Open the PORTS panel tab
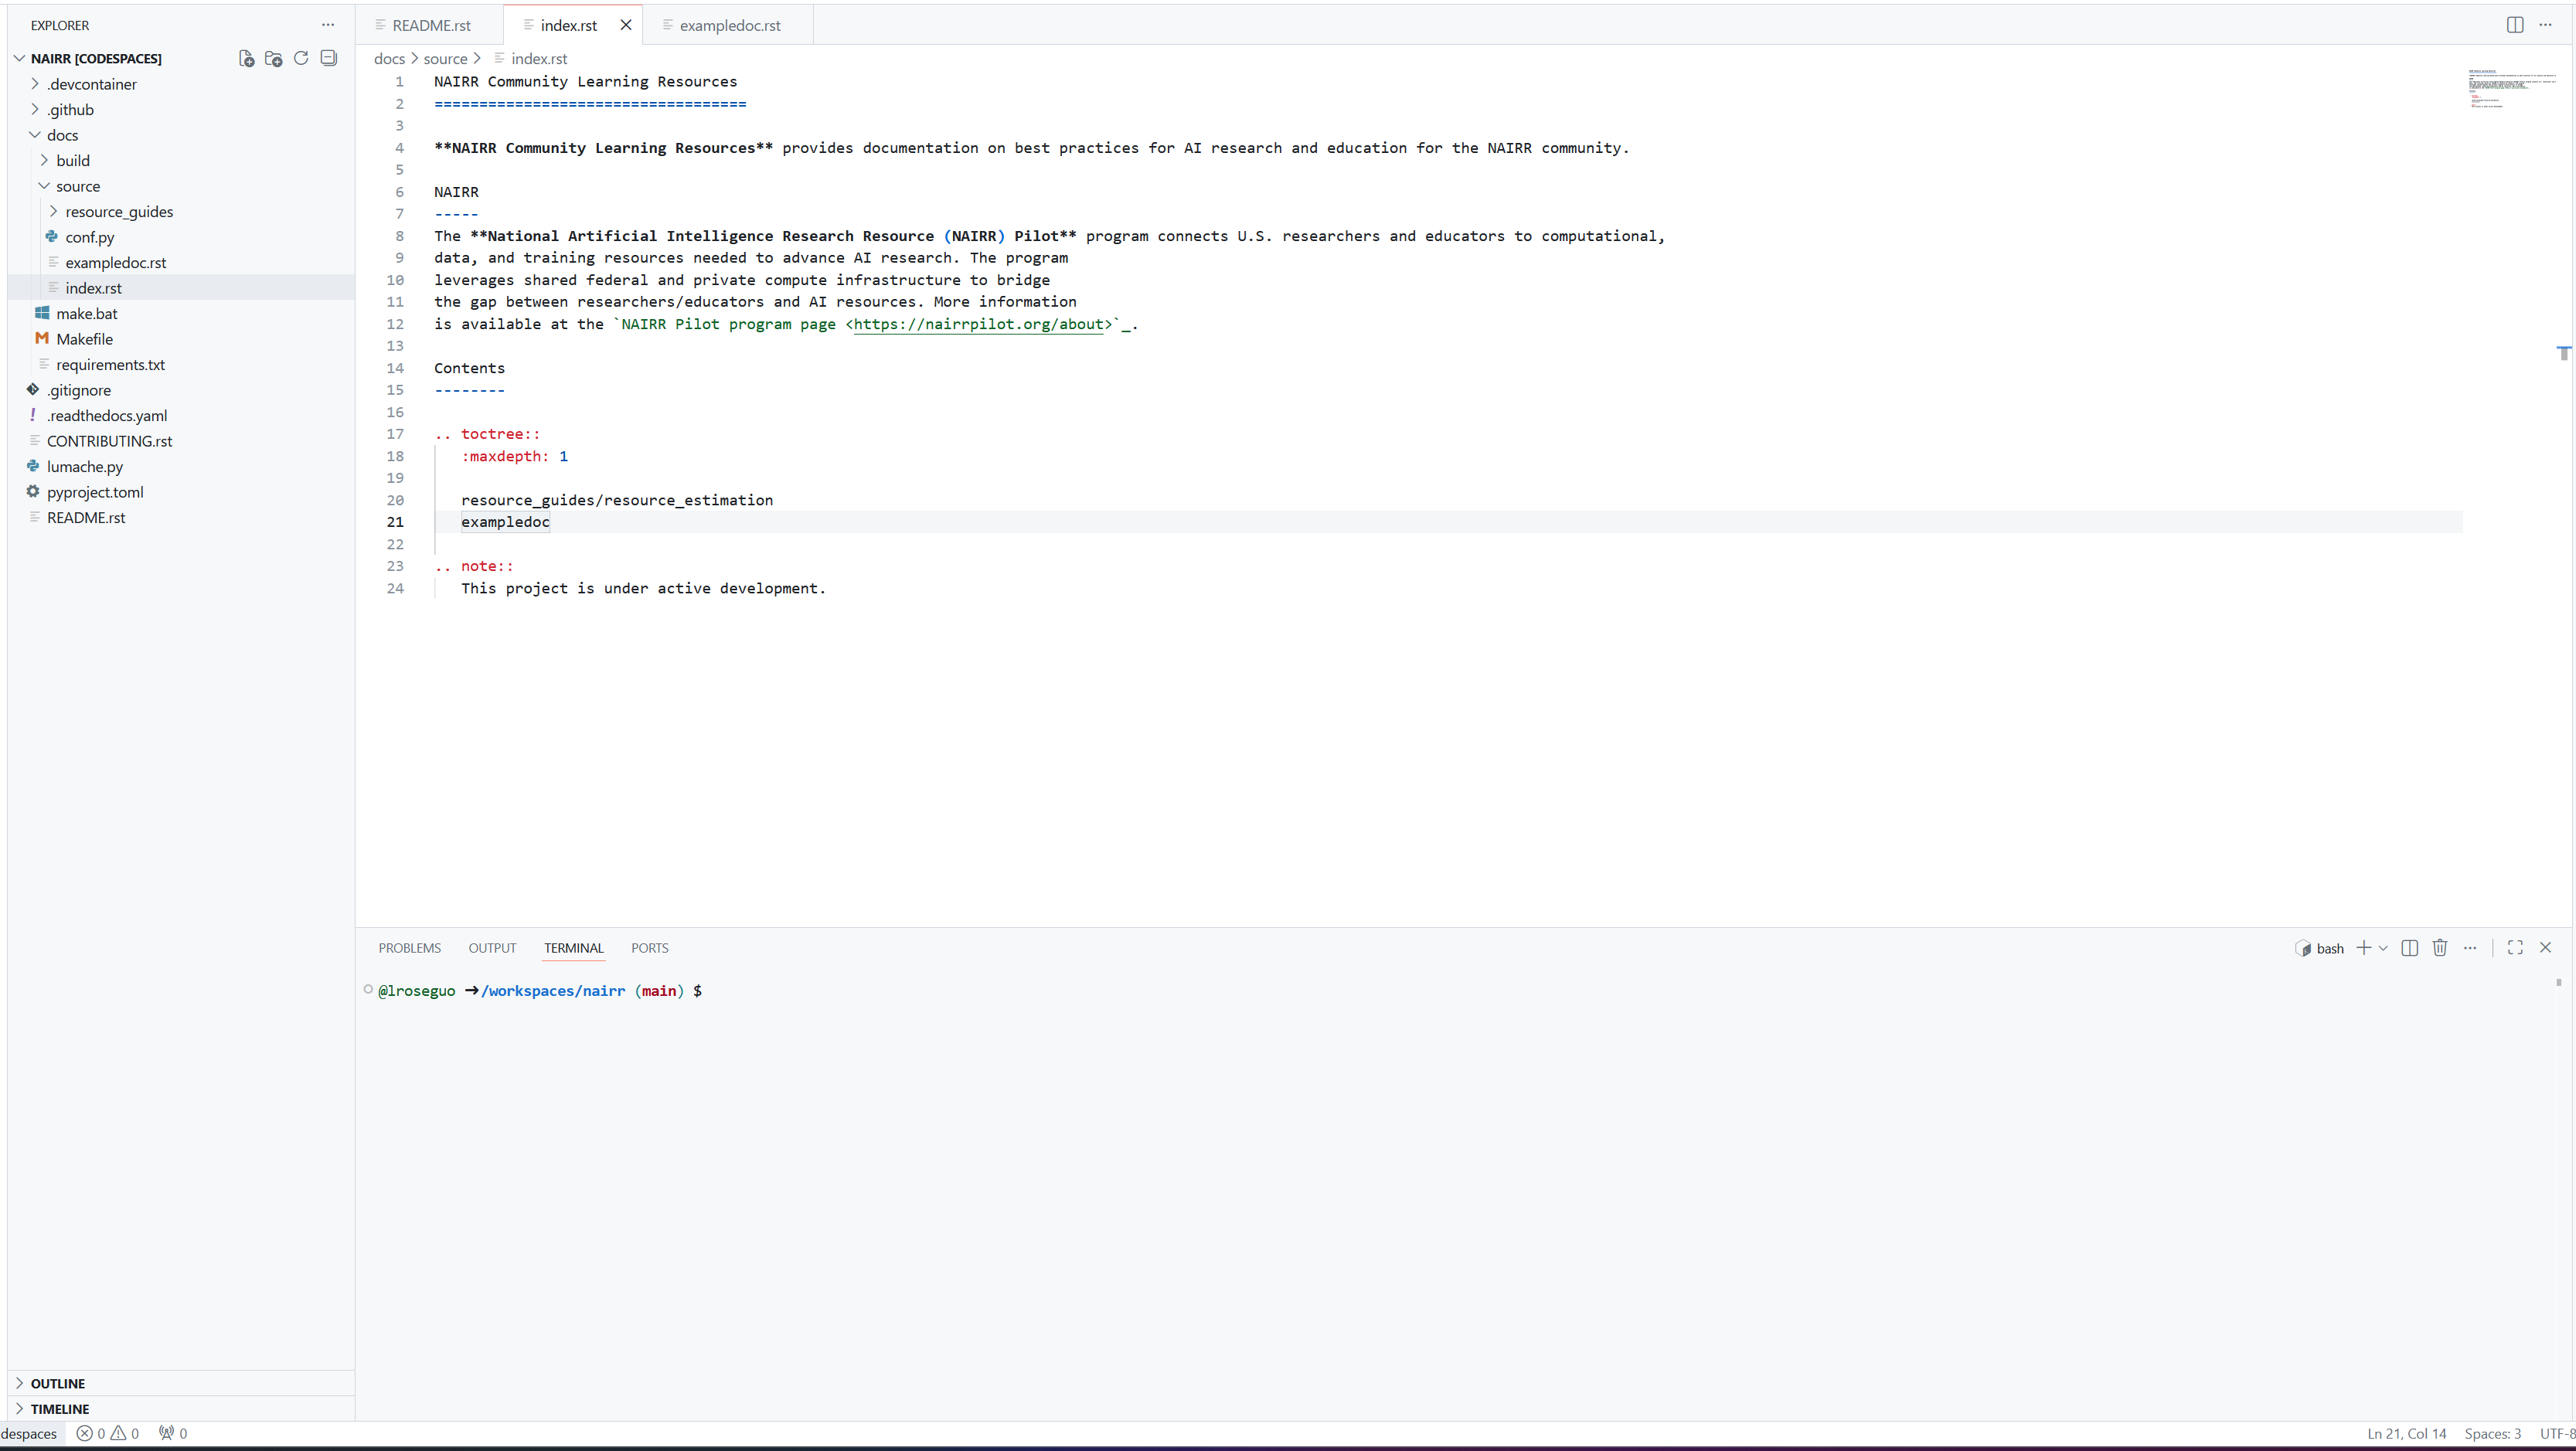Screen dimensions: 2576x1451 click(650, 948)
